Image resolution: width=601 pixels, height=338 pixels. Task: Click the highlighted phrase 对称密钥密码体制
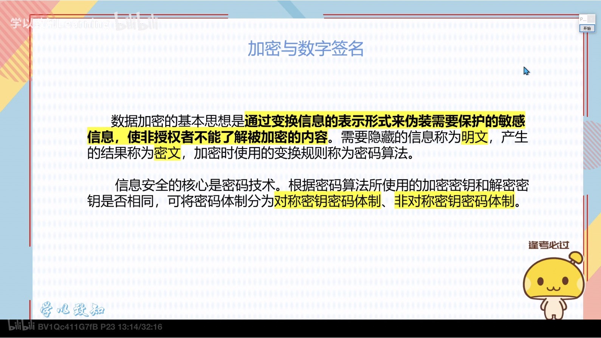(x=327, y=201)
